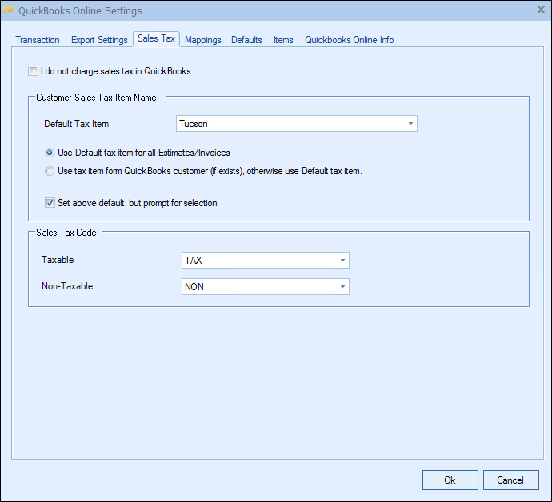Choose 'Use tax item from QuickBooks customer' option

(x=50, y=171)
